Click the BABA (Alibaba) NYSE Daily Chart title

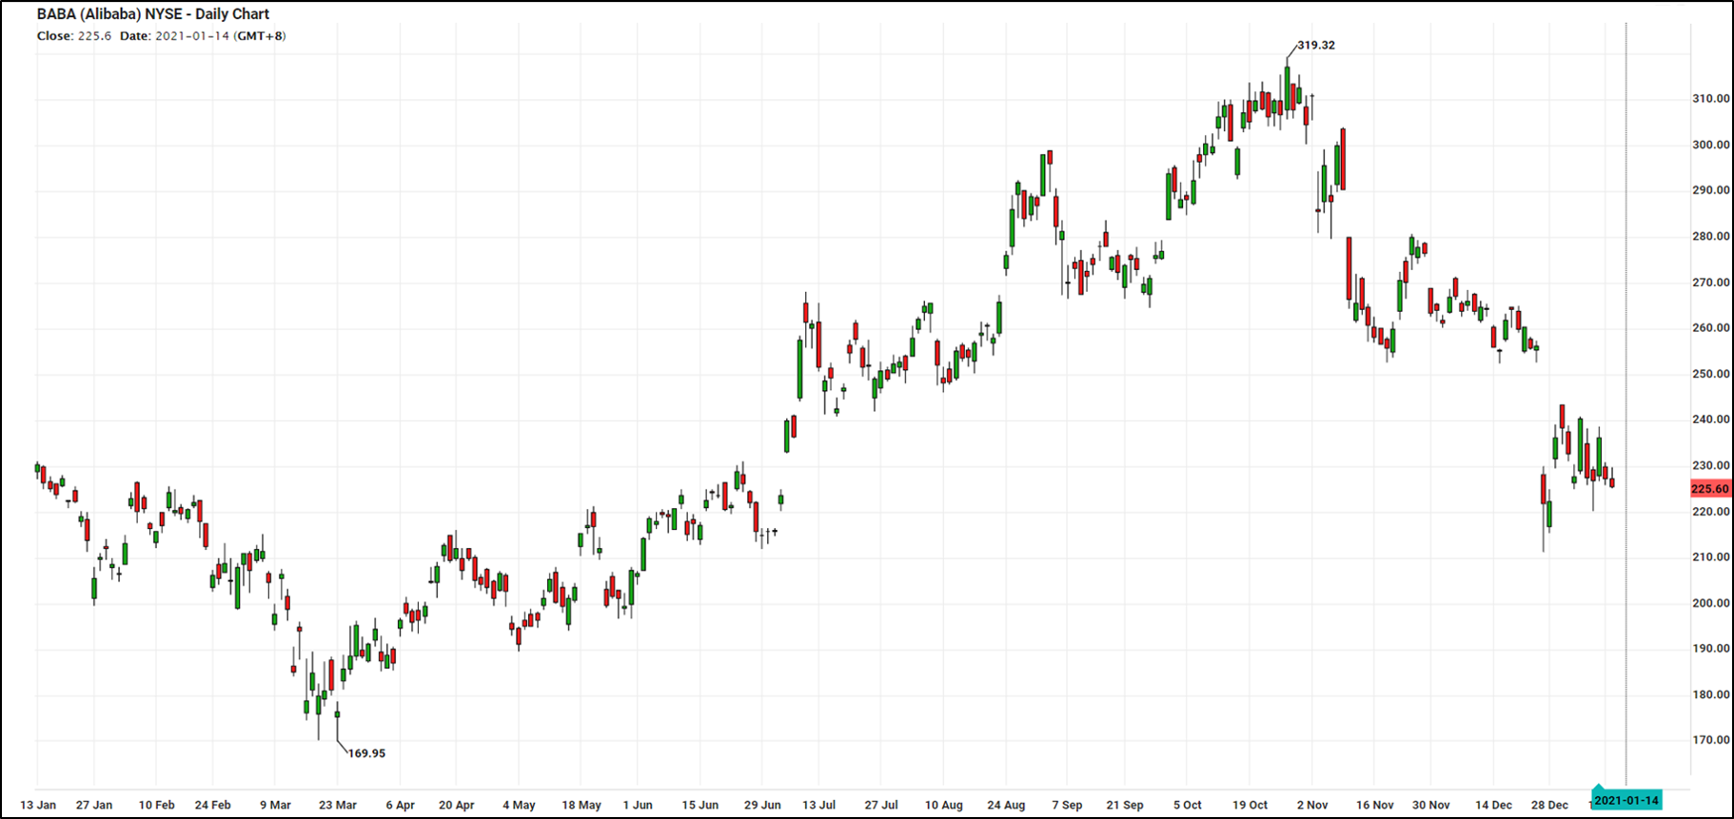[153, 14]
